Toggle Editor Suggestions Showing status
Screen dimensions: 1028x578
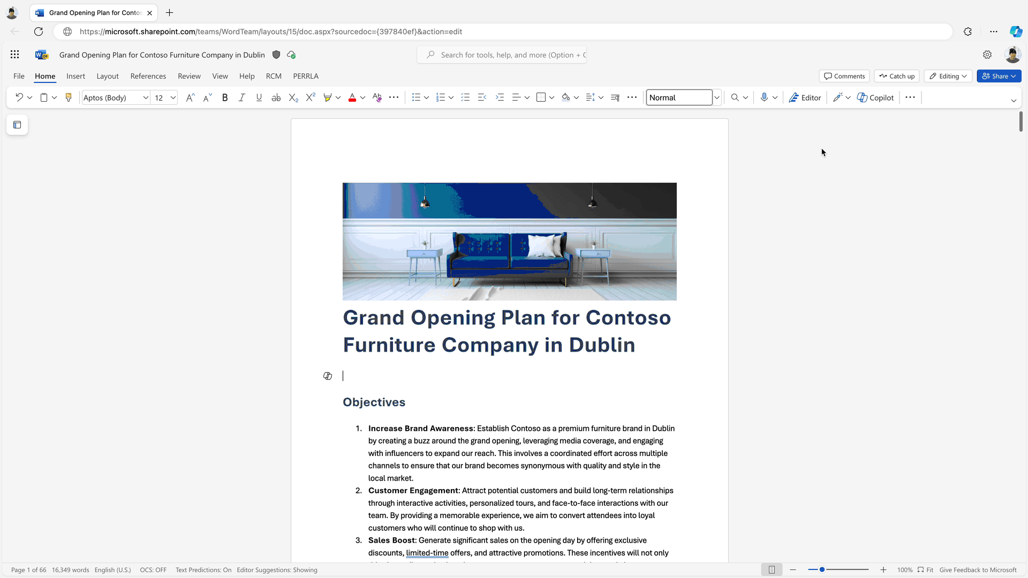(x=277, y=570)
